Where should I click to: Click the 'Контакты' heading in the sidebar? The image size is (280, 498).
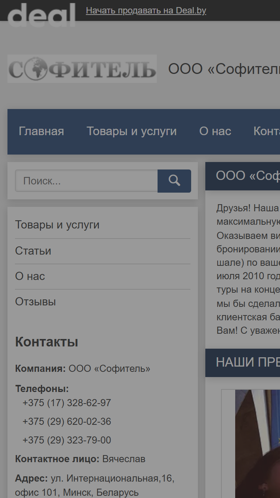[47, 342]
